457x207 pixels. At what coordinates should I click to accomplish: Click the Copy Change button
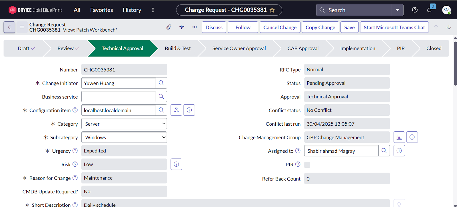tap(320, 27)
